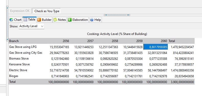Select the Gas Stove using LPG row label
202x96 pixels.
pyautogui.click(x=23, y=47)
